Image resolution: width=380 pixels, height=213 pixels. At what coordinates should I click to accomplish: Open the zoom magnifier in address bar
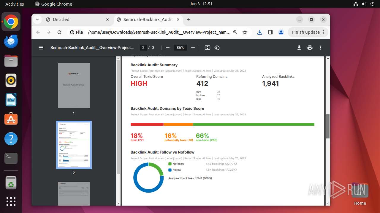235,32
